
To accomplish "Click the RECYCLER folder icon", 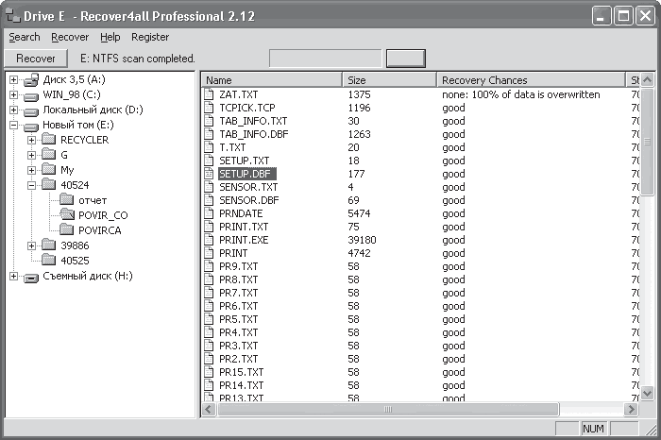I will pos(49,139).
